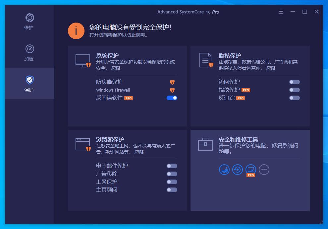Viewport: 328px width, 229px height.
Task: Click the orange info warning icon
Action: pos(76,31)
